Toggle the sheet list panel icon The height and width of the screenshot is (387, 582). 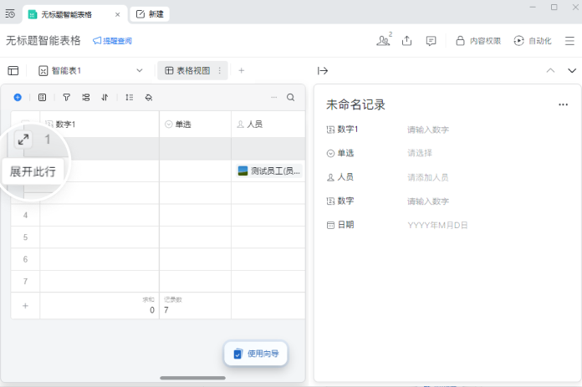[13, 70]
